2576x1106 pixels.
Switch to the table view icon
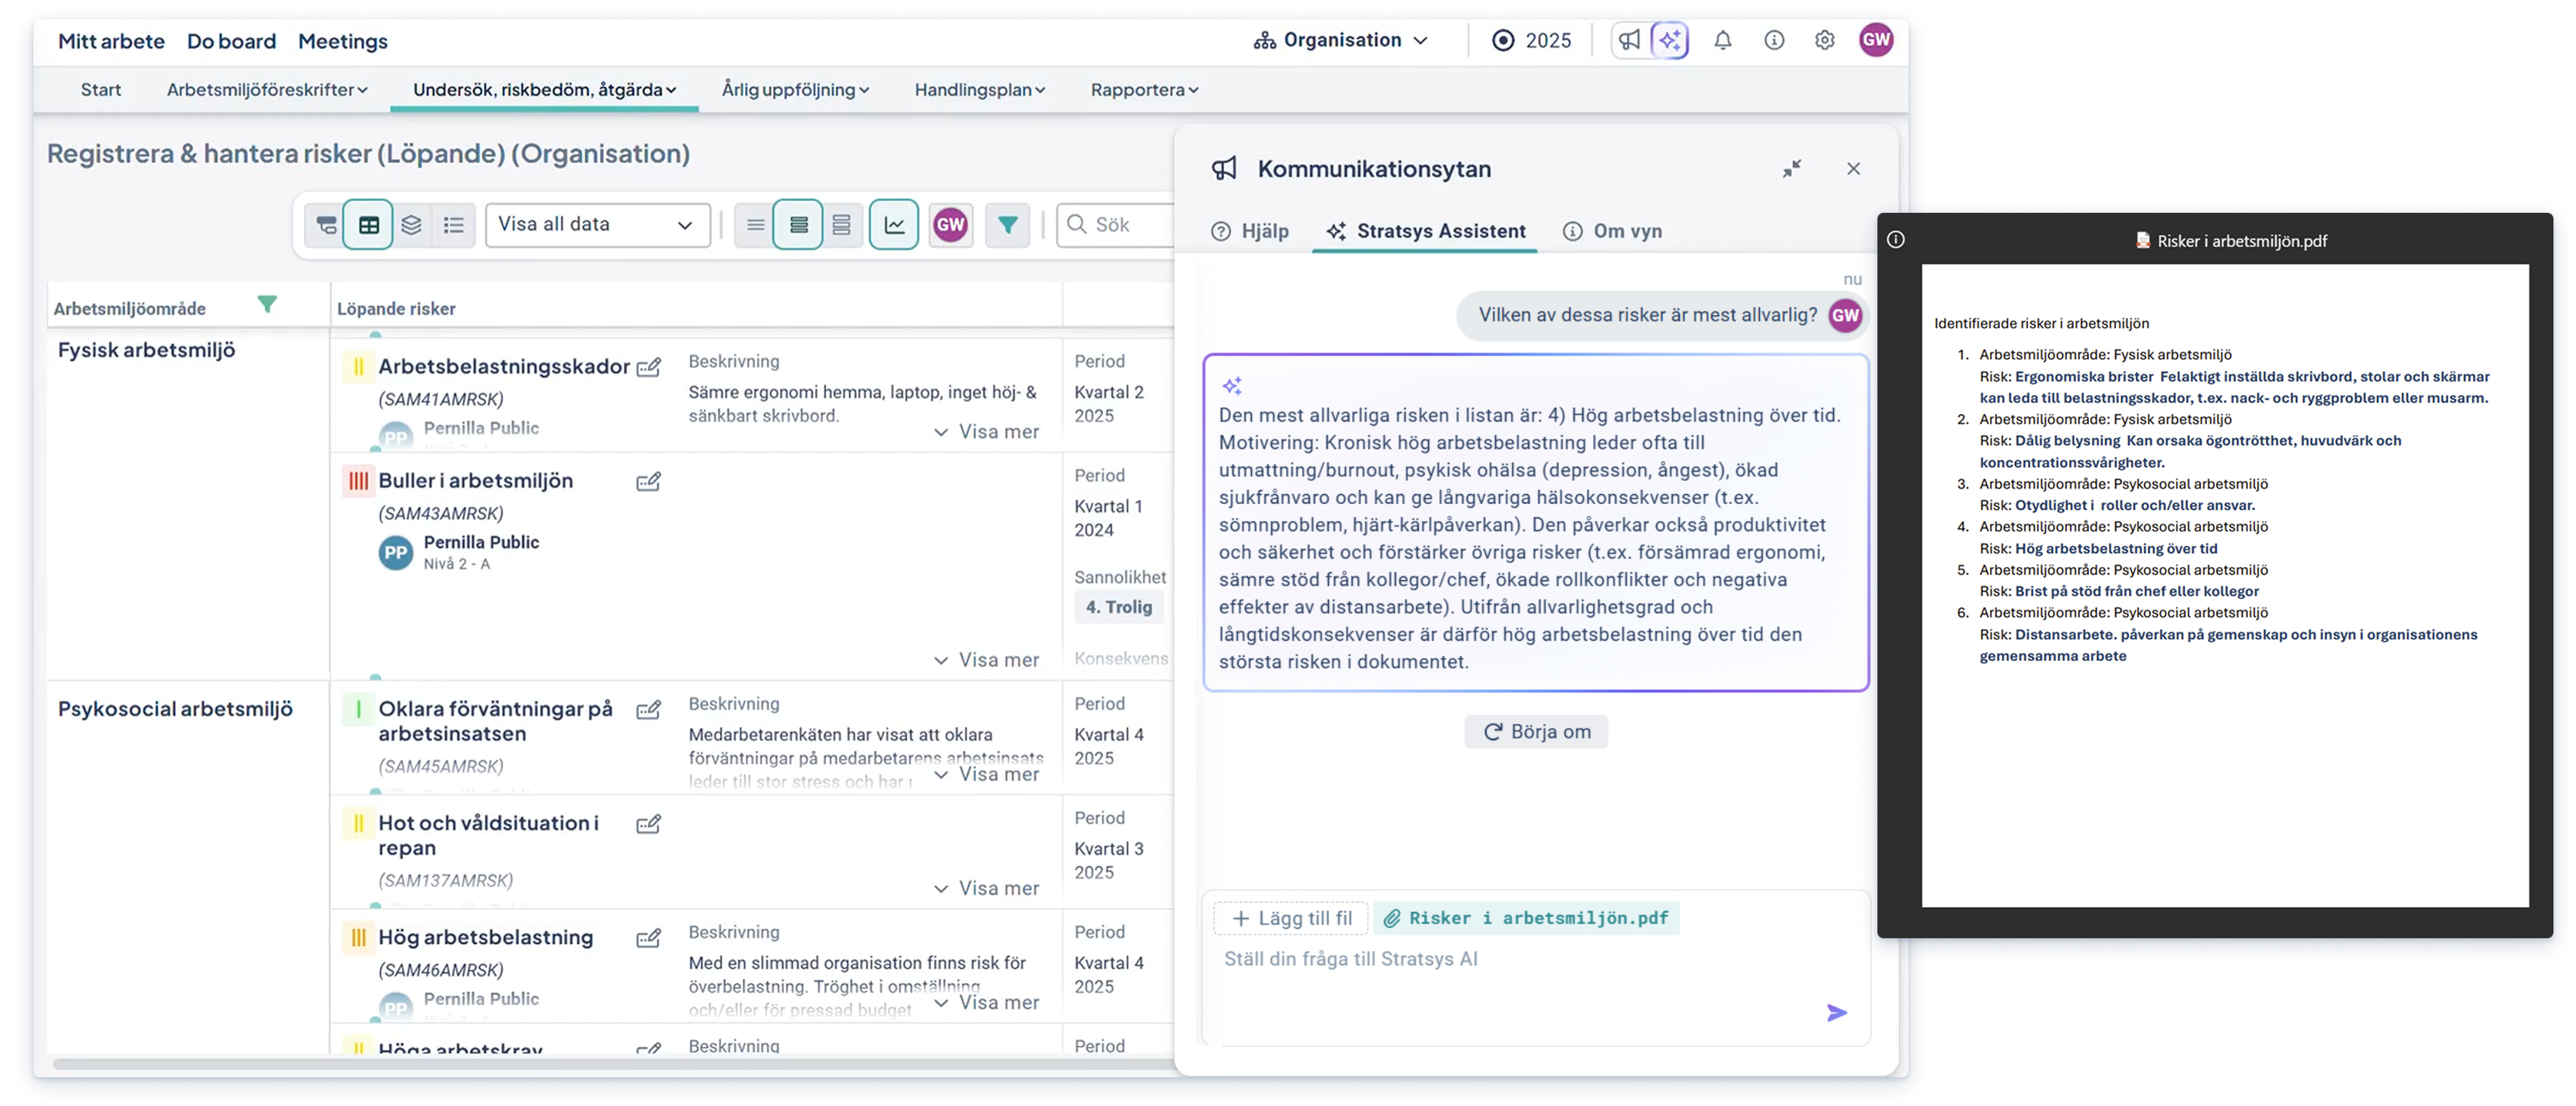tap(369, 224)
